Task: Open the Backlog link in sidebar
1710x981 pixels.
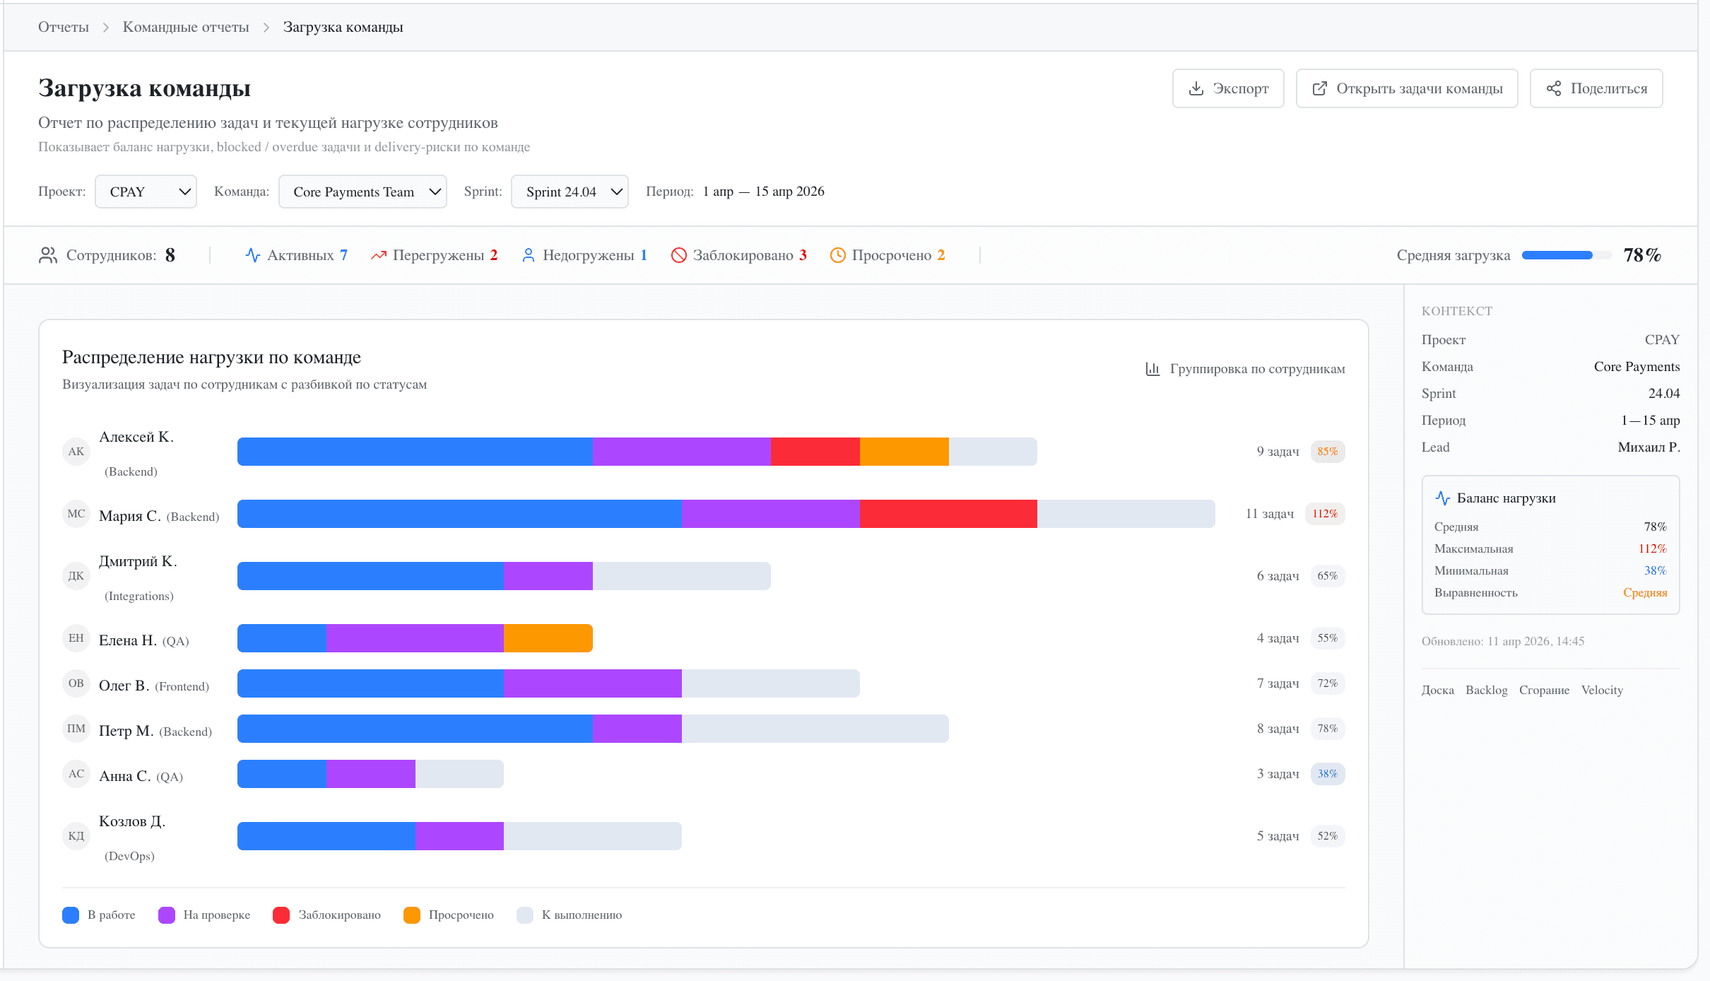Action: tap(1486, 690)
